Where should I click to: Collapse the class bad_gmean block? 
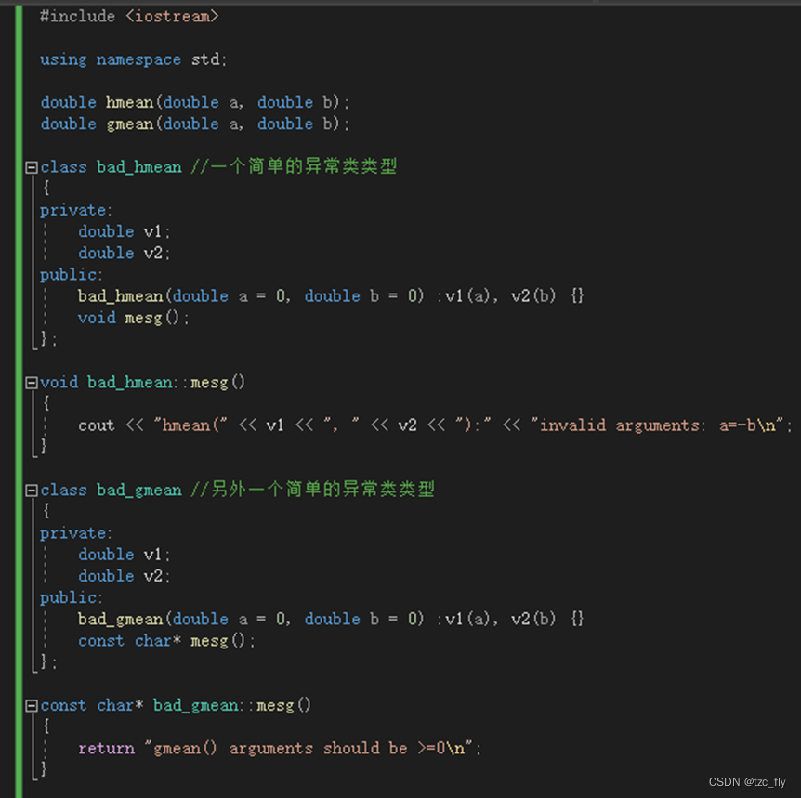[x=32, y=491]
